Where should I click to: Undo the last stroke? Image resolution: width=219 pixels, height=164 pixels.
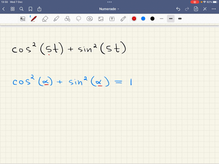(x=178, y=9)
